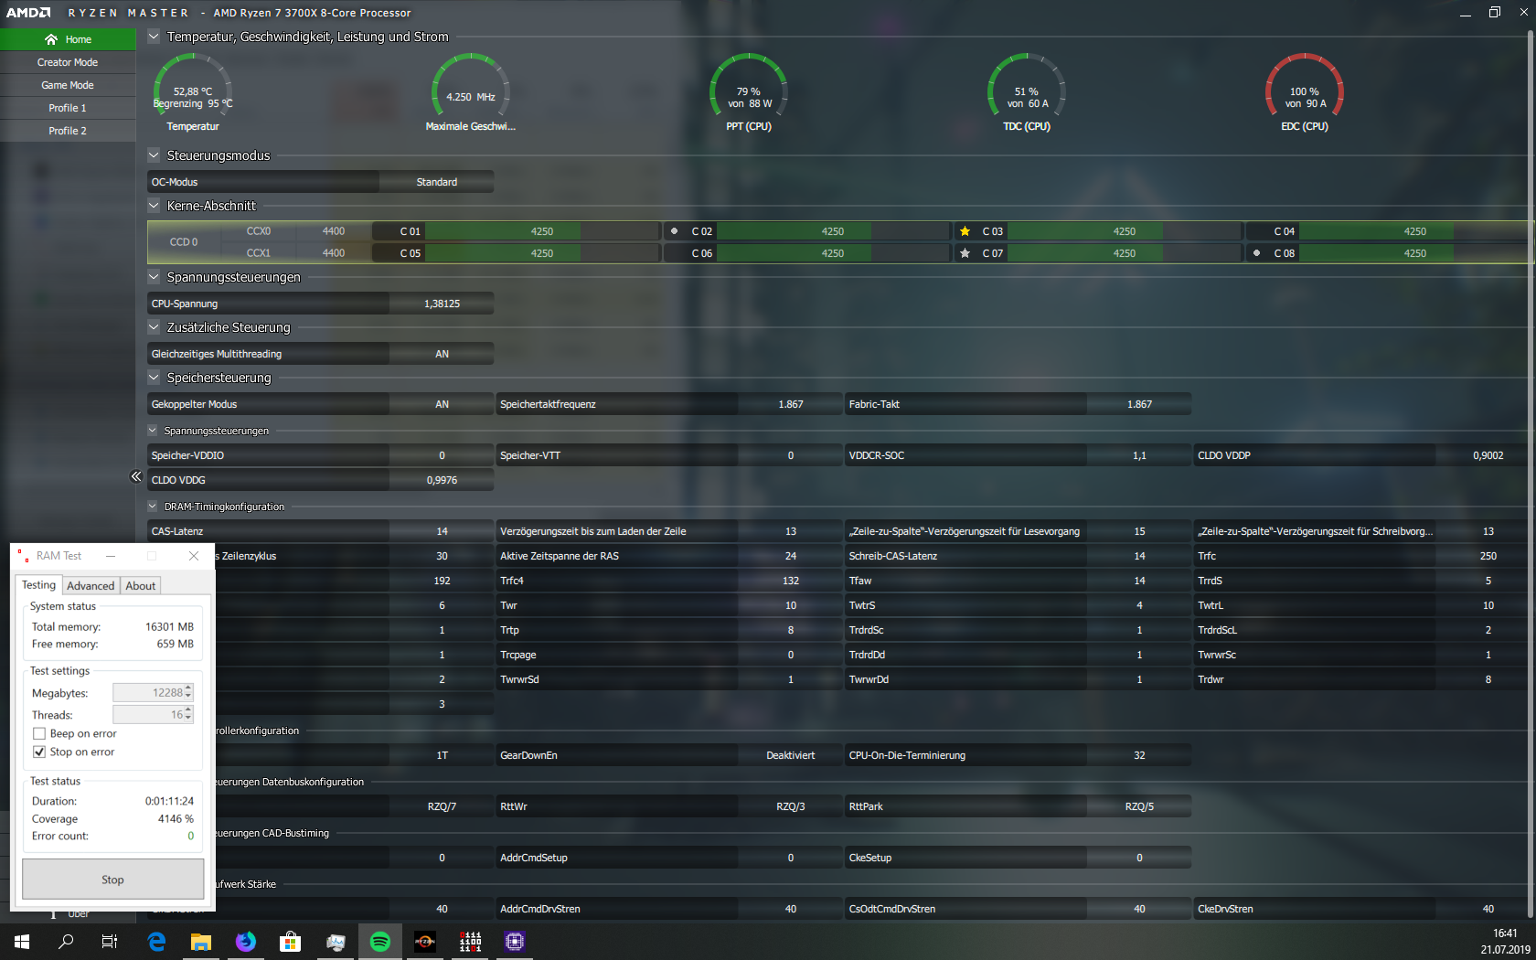
Task: Collapse the Kerne-Abschnitt section
Action: [154, 206]
